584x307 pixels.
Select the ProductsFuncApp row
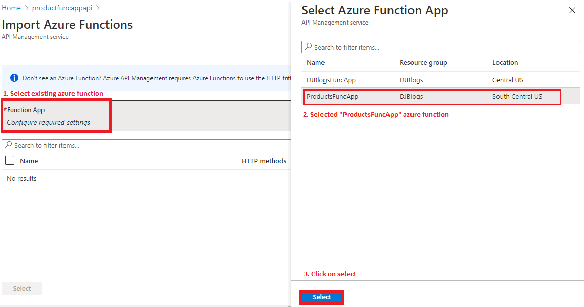pos(441,96)
